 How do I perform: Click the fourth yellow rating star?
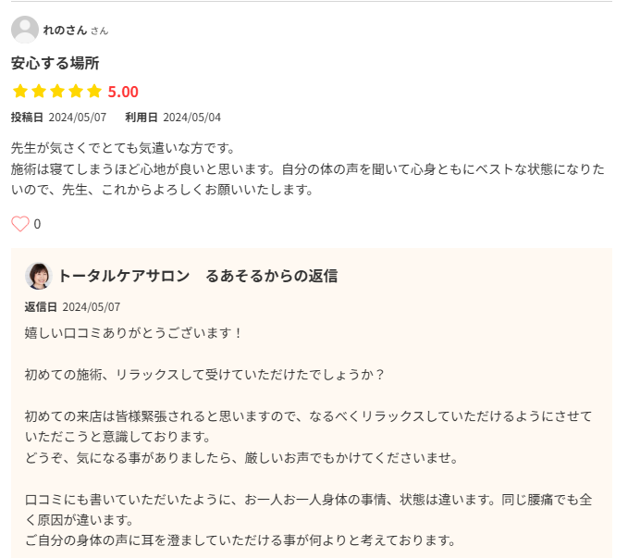76,92
